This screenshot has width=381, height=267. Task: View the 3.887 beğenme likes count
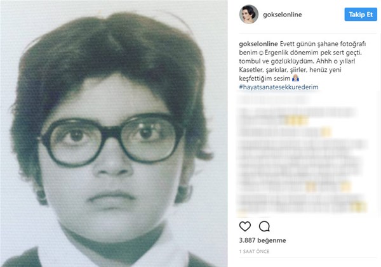point(262,240)
